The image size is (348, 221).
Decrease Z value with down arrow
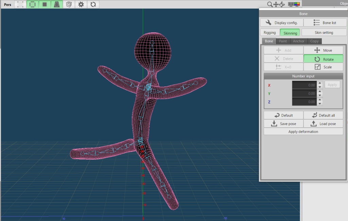click(319, 104)
